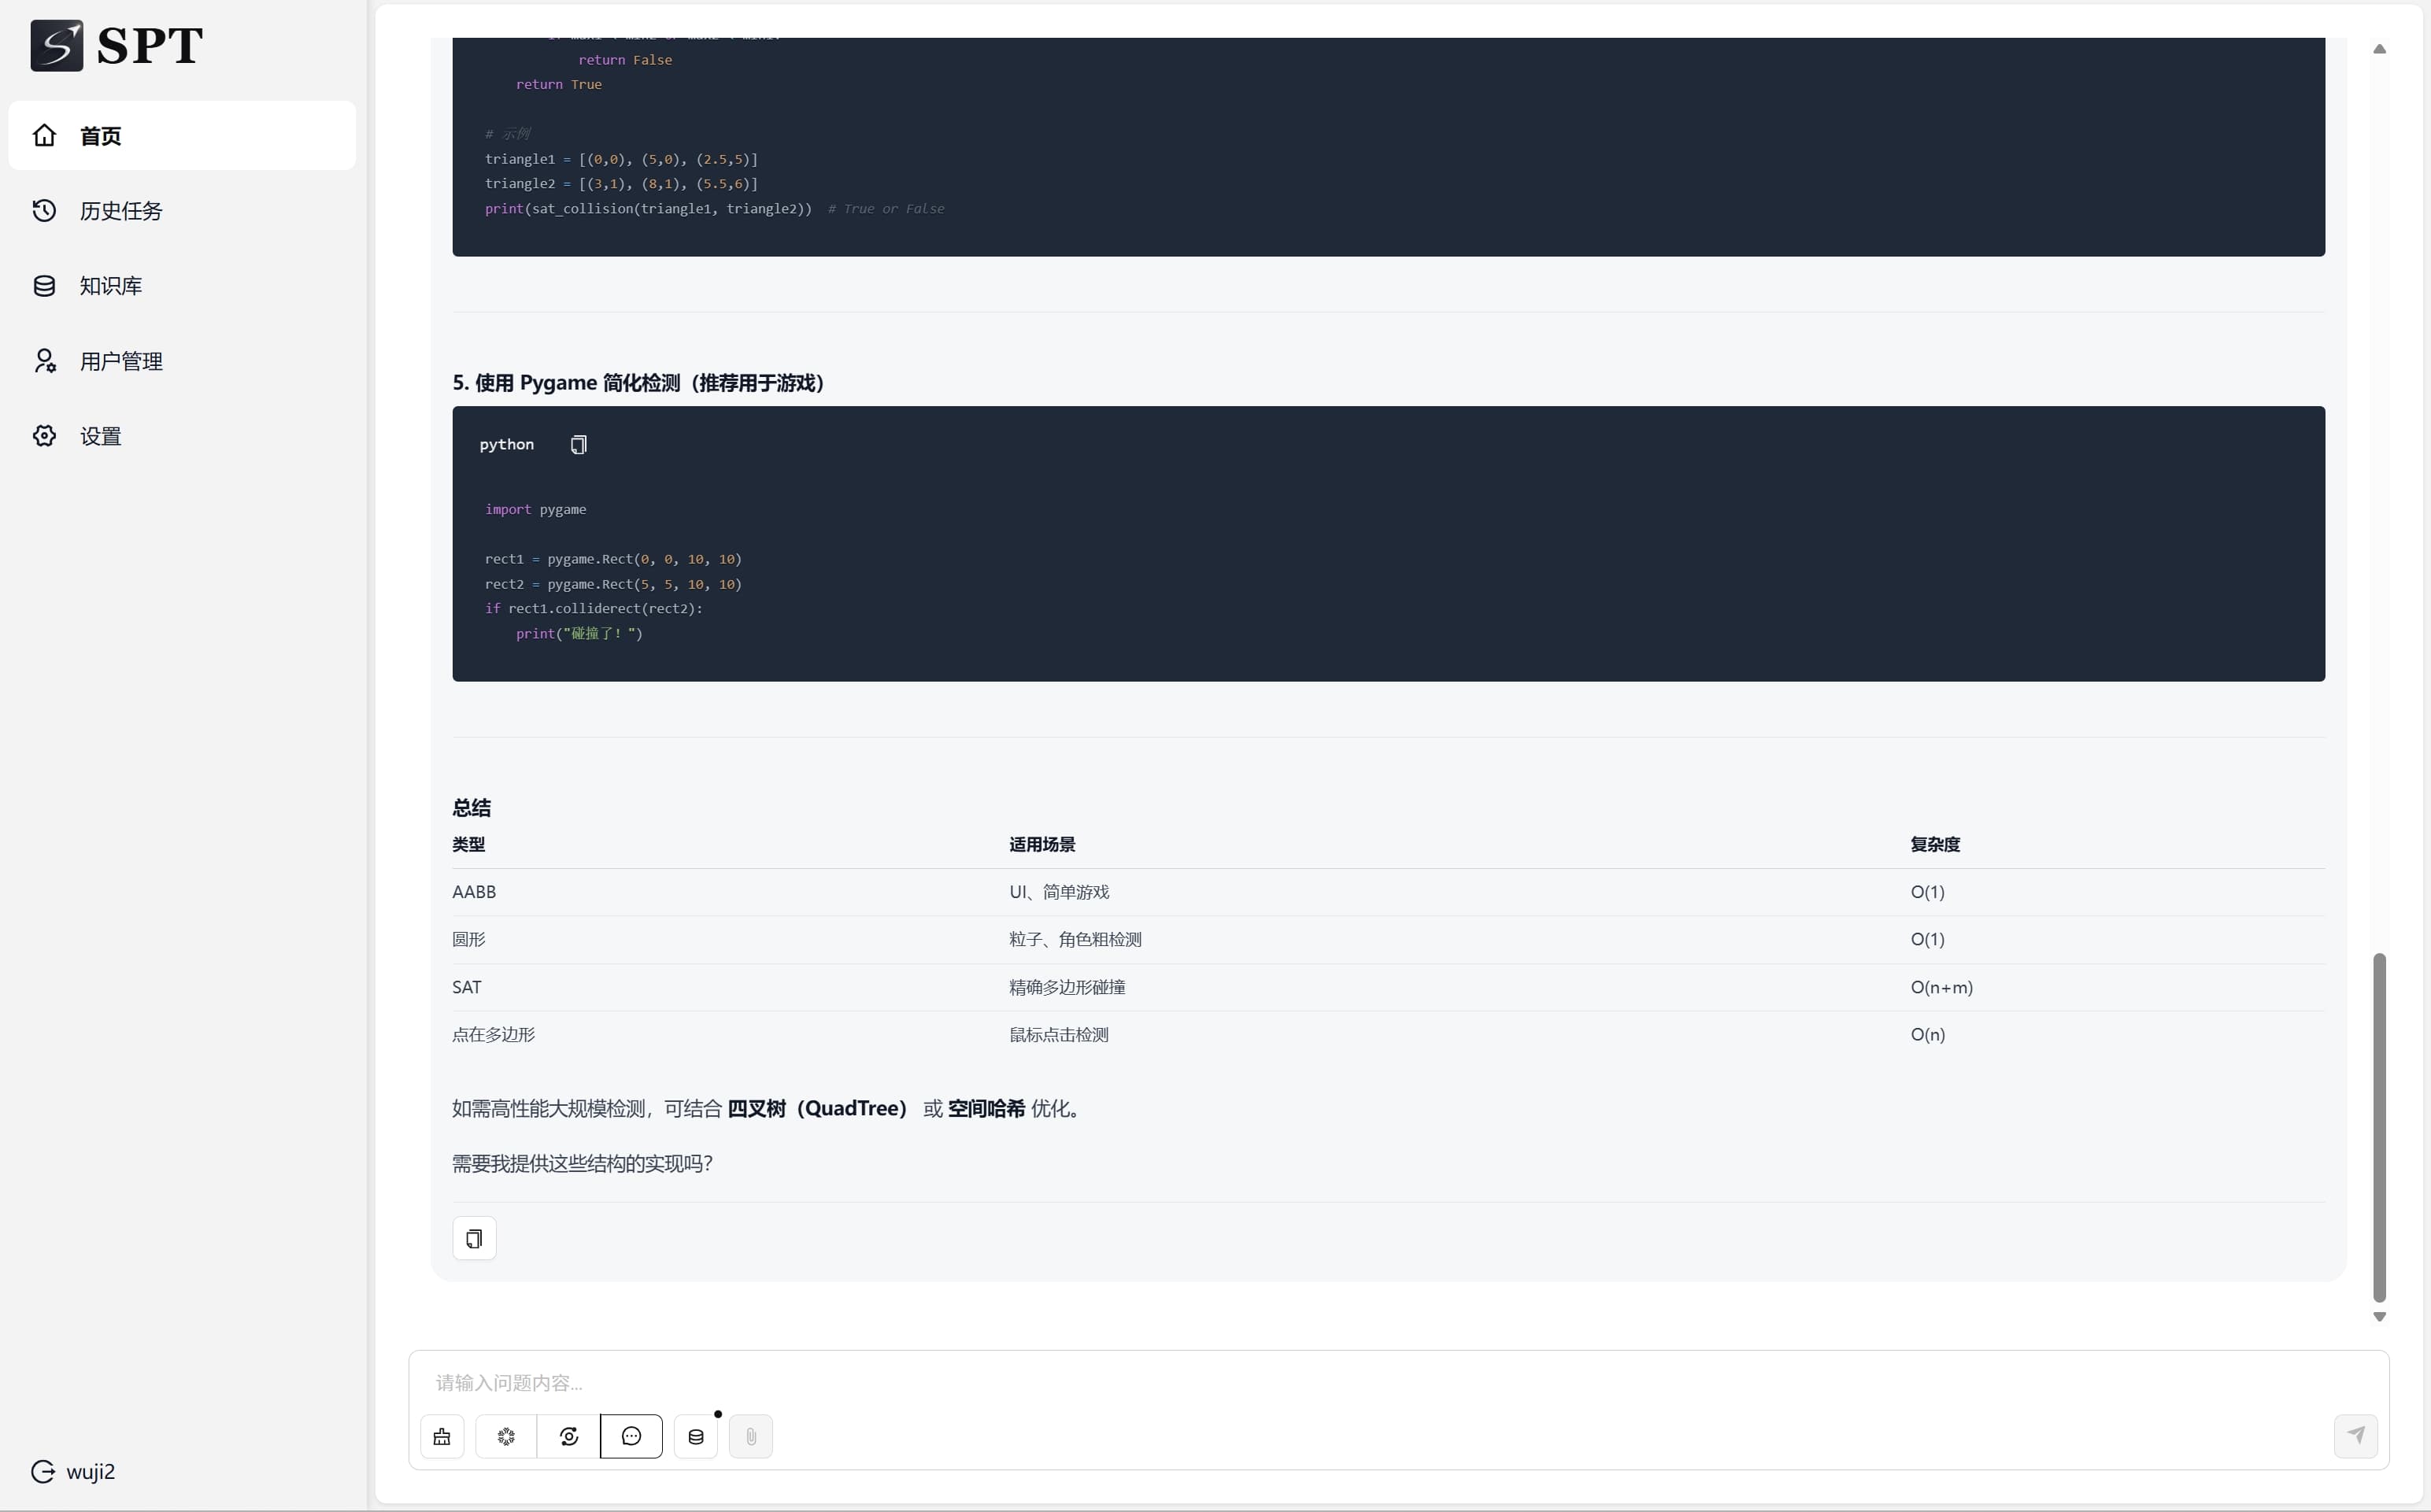Go to 知识库 in the sidebar
2431x1512 pixels.
(x=111, y=286)
